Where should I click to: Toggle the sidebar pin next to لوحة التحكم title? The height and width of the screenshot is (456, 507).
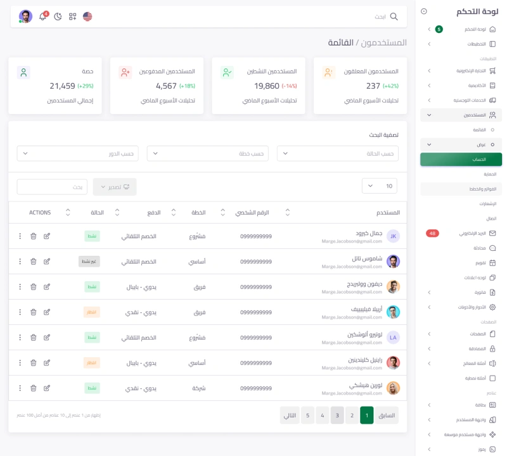(424, 11)
